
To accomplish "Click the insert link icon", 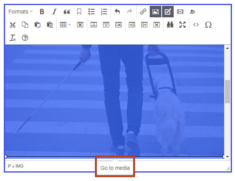I will coord(143,12).
